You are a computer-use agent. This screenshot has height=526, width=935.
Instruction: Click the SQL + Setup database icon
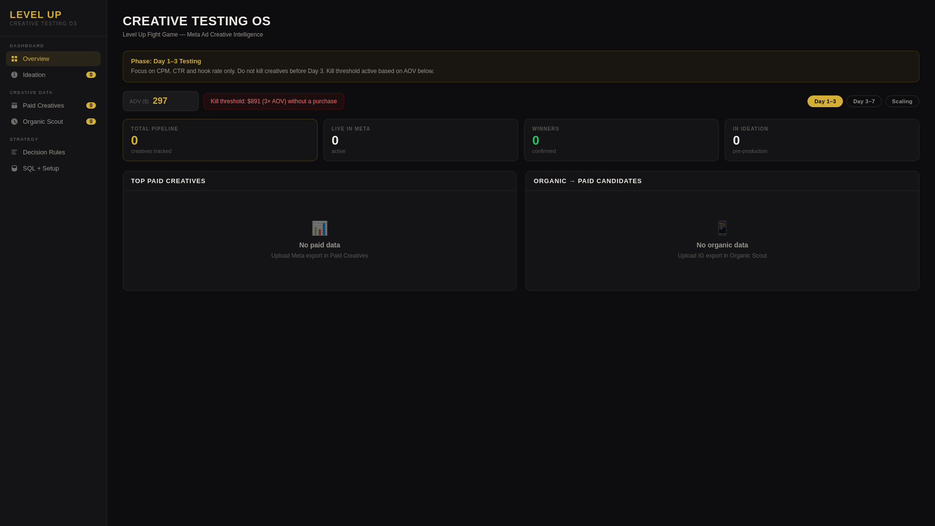[x=14, y=169]
